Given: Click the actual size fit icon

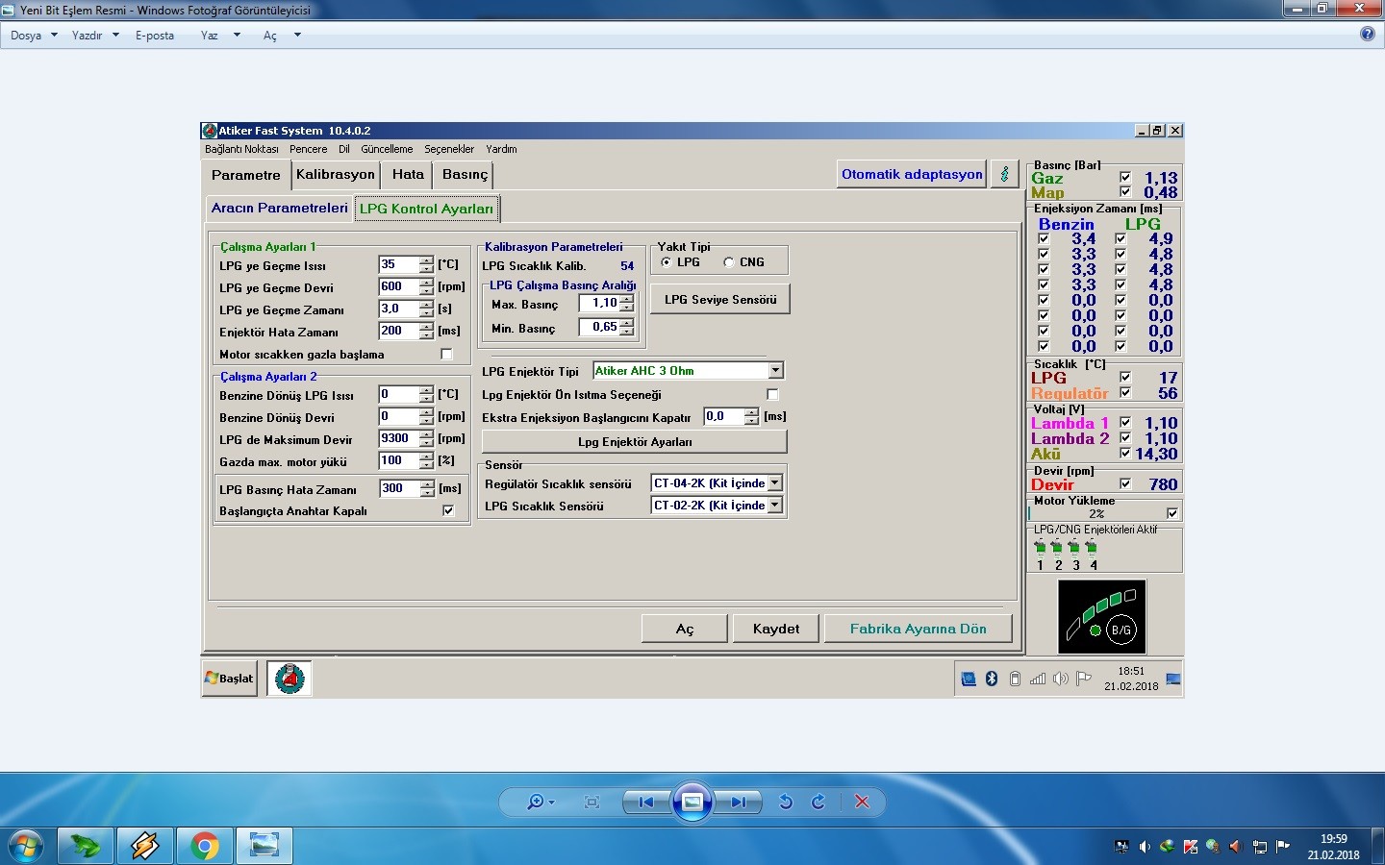Looking at the screenshot, I should click(x=592, y=802).
